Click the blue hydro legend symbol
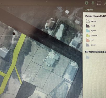 [88, 31]
